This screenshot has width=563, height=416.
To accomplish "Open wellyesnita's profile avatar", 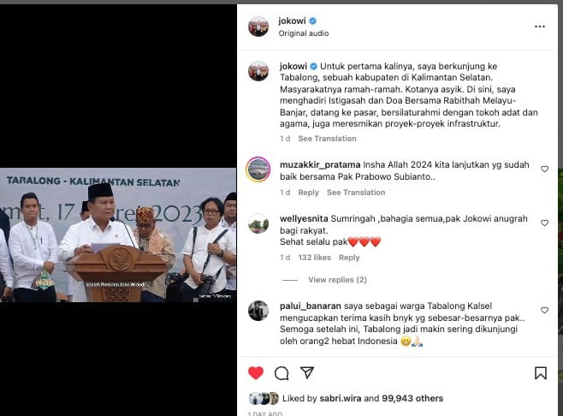I will click(258, 223).
